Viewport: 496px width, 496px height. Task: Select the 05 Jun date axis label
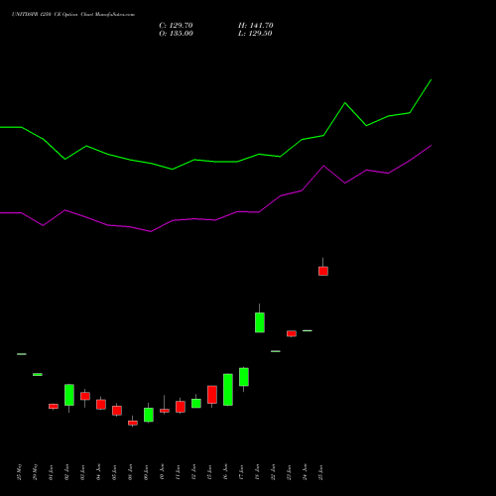click(x=114, y=472)
